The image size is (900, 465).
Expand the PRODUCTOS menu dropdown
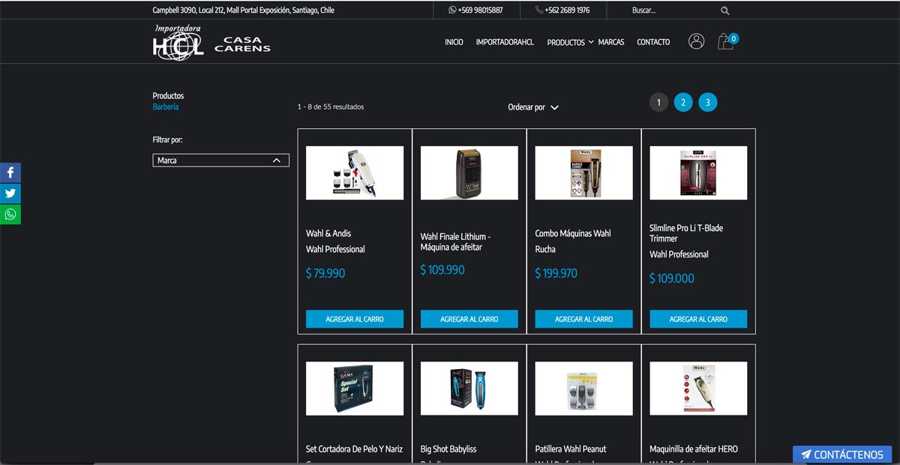tap(570, 42)
